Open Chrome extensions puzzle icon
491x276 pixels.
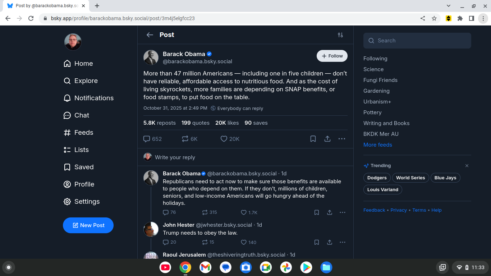click(x=460, y=18)
